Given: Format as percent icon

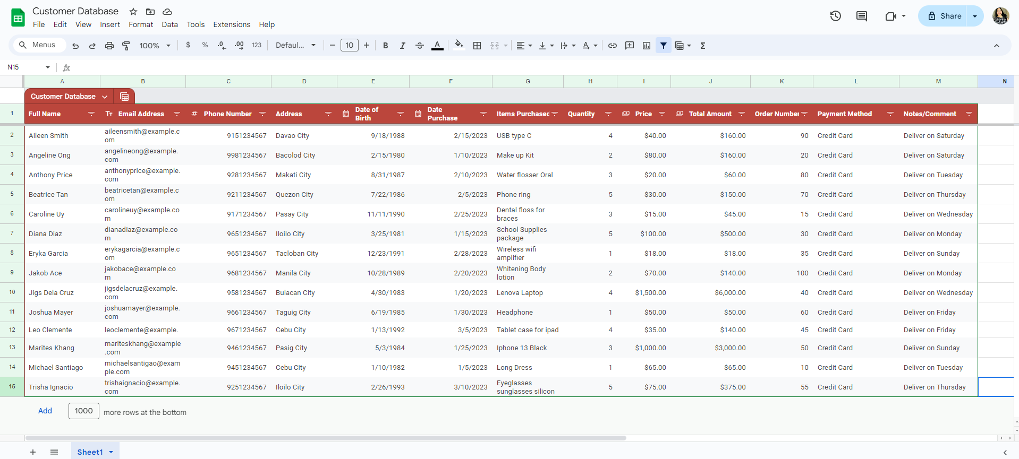Looking at the screenshot, I should (x=205, y=46).
